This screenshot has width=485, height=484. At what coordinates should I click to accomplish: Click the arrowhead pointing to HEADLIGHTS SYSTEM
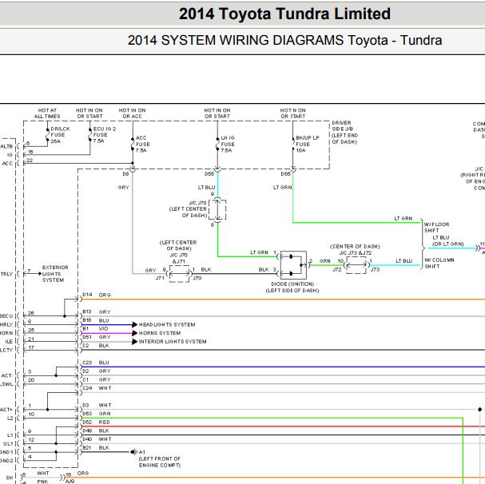[x=134, y=324]
